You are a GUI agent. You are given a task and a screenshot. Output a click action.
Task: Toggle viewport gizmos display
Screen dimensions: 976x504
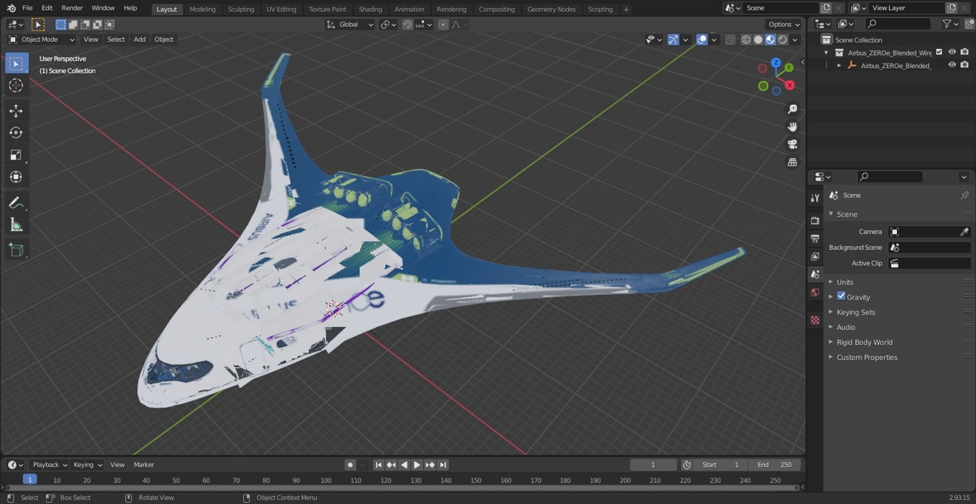point(673,40)
